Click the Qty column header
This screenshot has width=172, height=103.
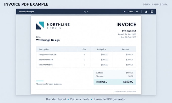[84, 49]
